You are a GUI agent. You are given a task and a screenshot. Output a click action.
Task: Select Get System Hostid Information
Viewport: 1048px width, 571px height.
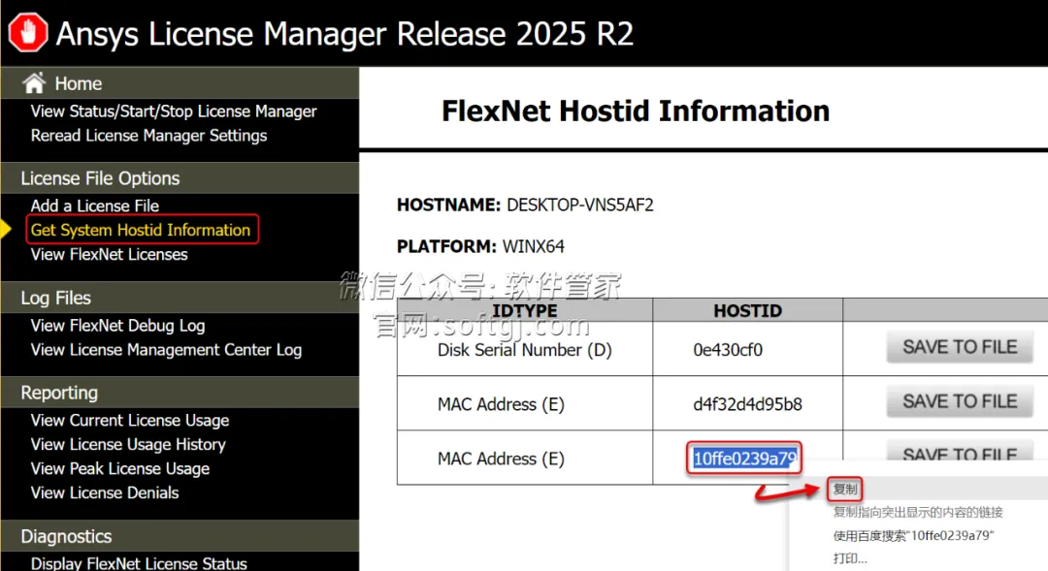tap(141, 230)
